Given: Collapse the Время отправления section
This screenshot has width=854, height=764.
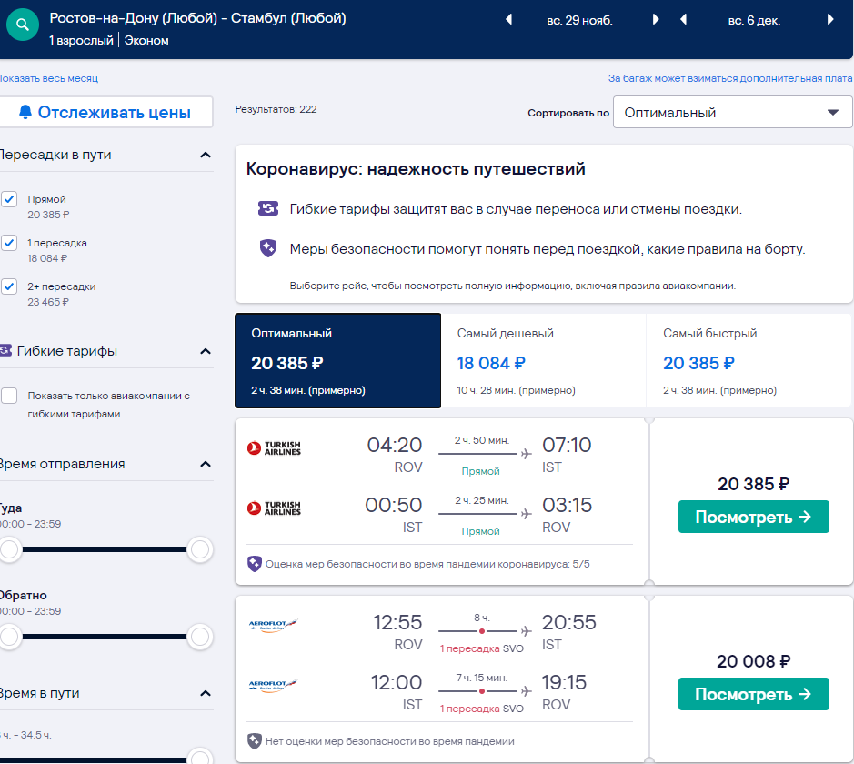Looking at the screenshot, I should point(206,464).
